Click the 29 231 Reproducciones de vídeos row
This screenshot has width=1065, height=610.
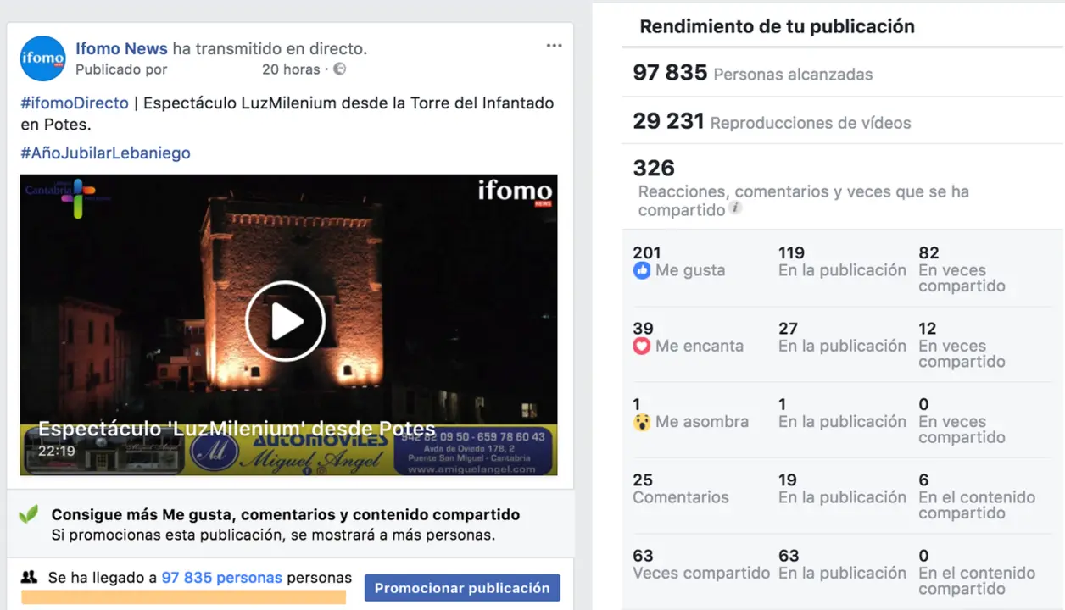tap(843, 121)
